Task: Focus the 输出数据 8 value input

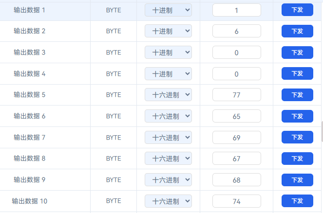Action: pos(237,159)
